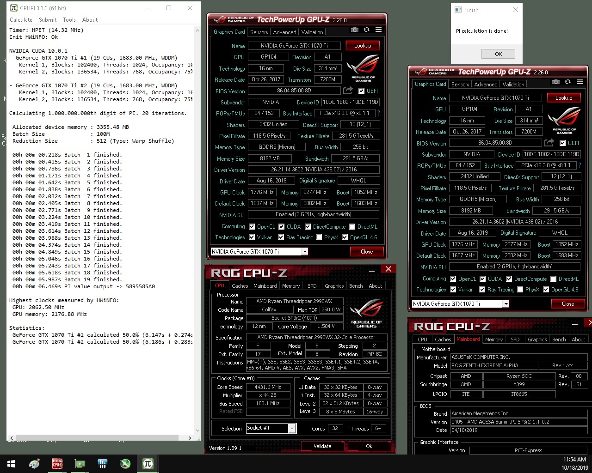Open the About menu in GPUPI
592x473 pixels.
click(90, 20)
